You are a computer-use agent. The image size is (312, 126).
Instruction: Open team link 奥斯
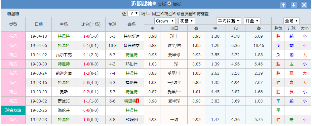click(64, 92)
